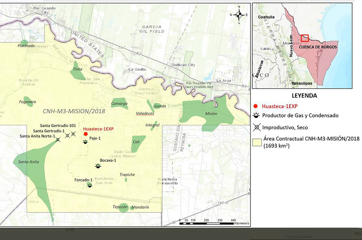Click the Improductivo, Seco legend symbol
This screenshot has width=362, height=240.
point(257,127)
